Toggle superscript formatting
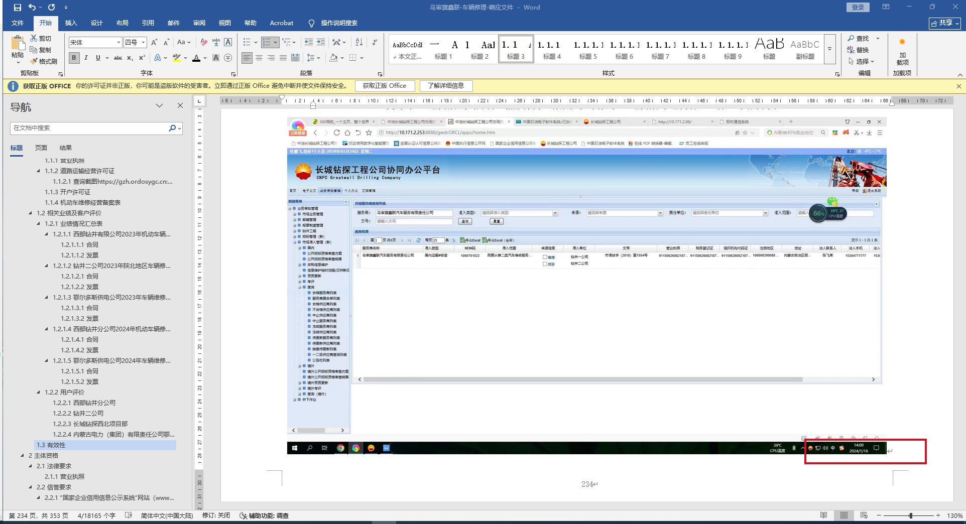This screenshot has width=966, height=524. [142, 58]
